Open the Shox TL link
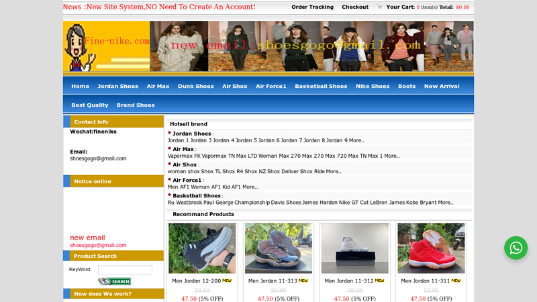Image resolution: width=537 pixels, height=302 pixels. tap(211, 171)
